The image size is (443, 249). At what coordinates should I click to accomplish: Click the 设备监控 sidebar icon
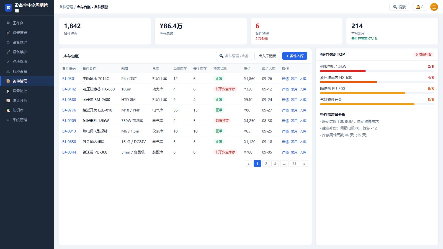tap(8, 91)
